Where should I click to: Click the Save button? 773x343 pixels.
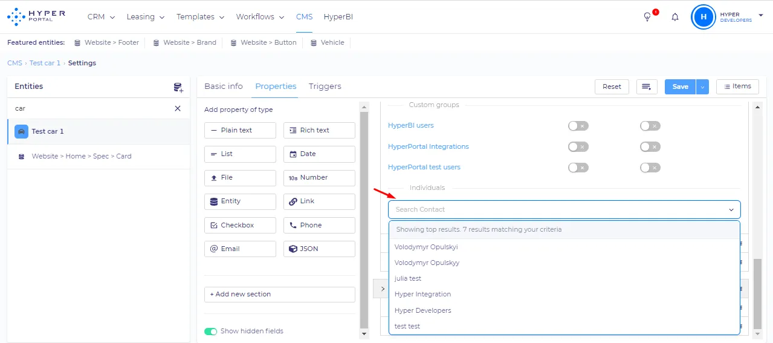coord(681,87)
